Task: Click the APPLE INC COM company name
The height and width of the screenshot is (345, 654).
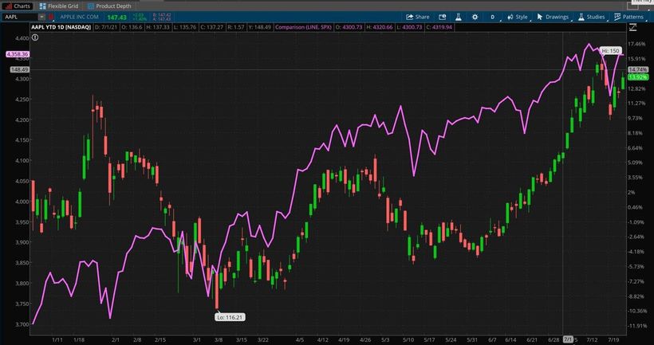Action: (79, 17)
